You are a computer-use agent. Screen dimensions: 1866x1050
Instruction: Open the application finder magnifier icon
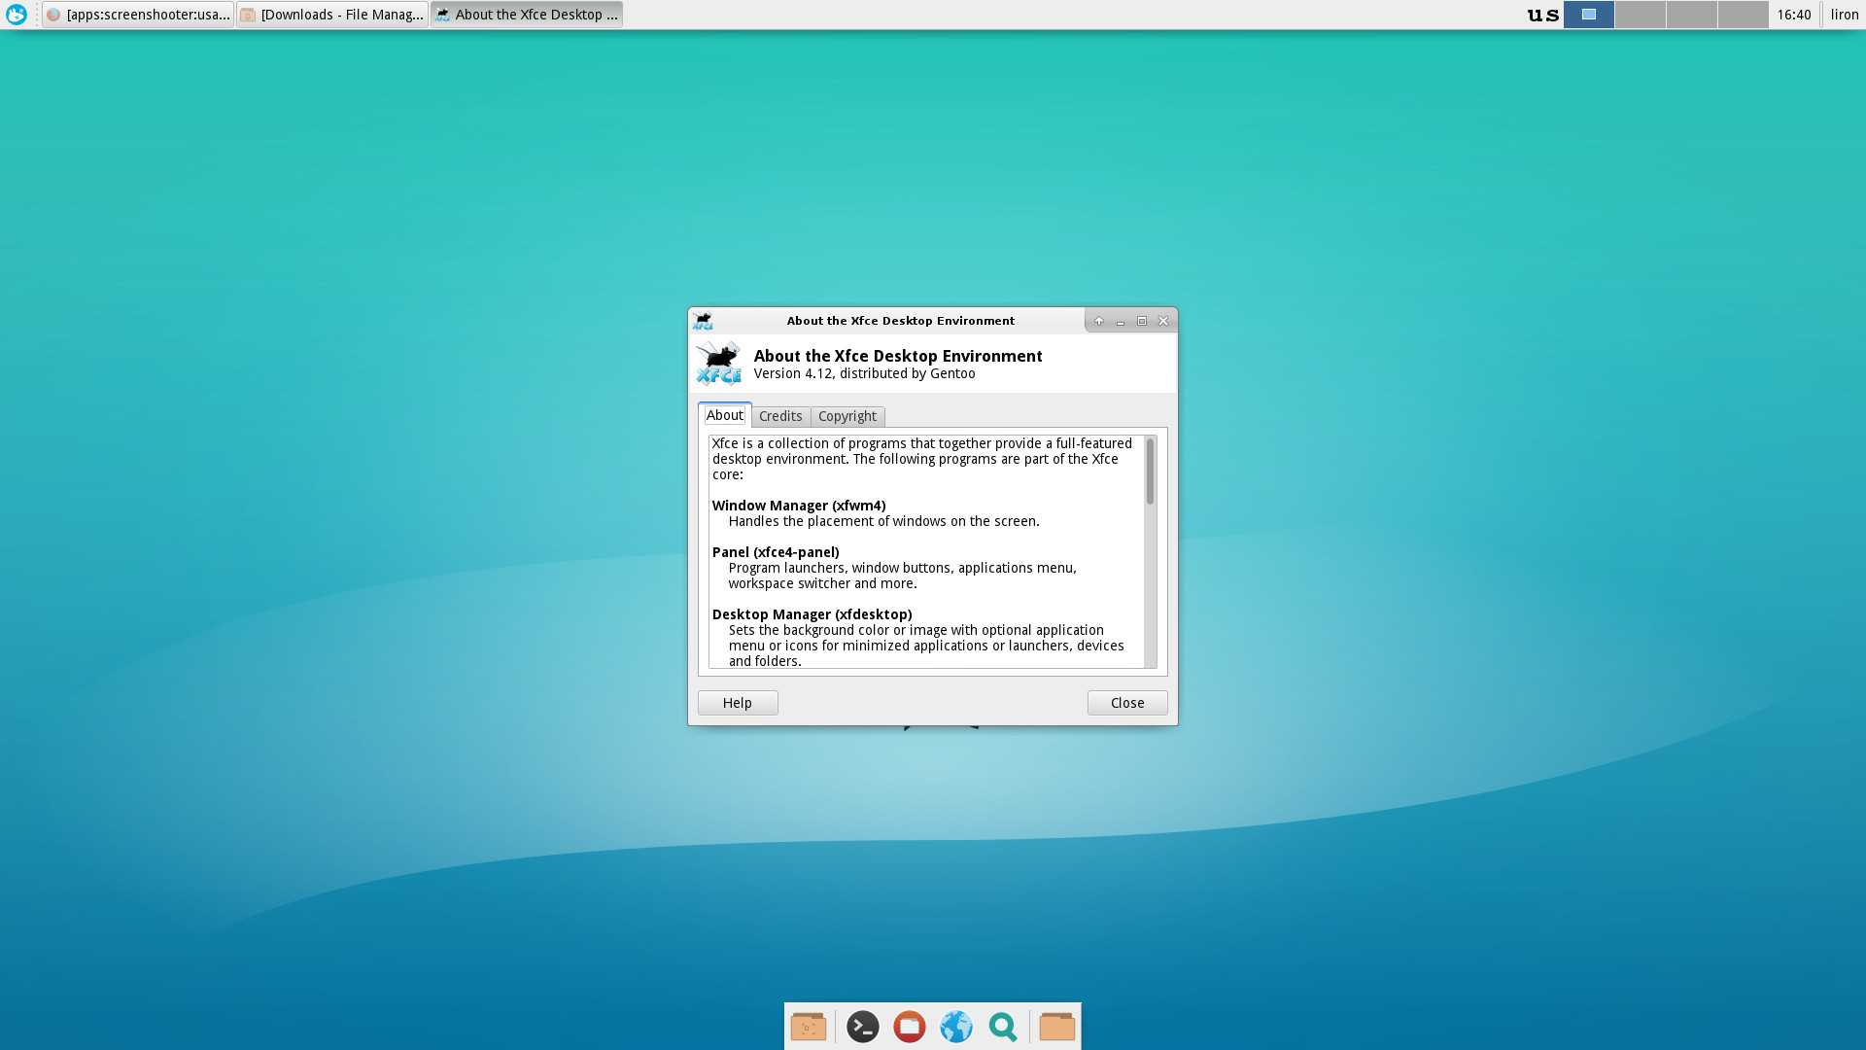coord(1003,1027)
